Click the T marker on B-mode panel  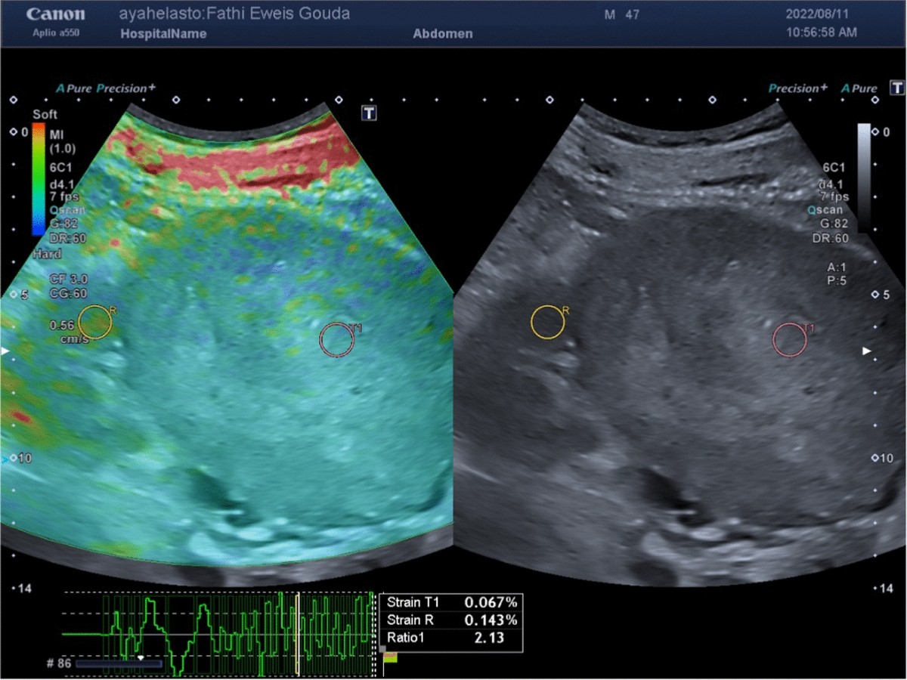[896, 87]
